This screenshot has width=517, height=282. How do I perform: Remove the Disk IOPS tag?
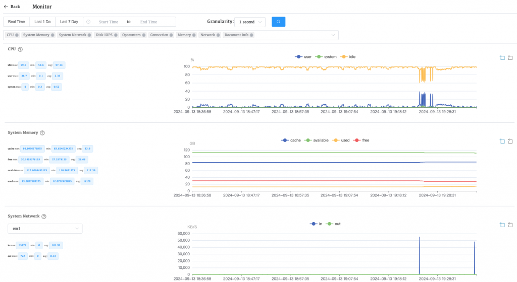point(115,35)
